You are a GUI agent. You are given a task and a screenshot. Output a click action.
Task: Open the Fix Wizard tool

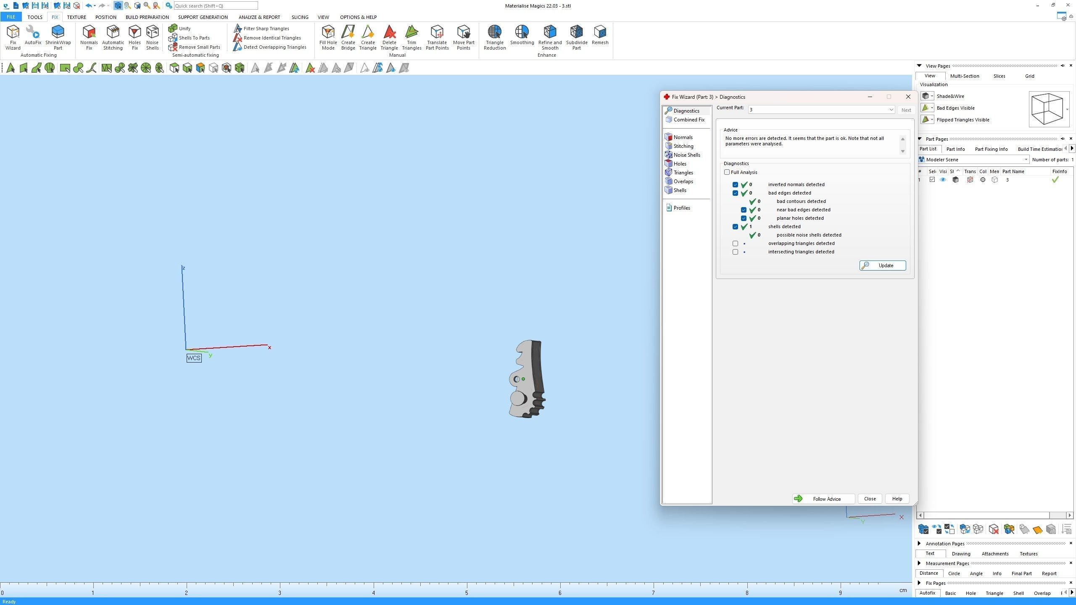(x=13, y=37)
